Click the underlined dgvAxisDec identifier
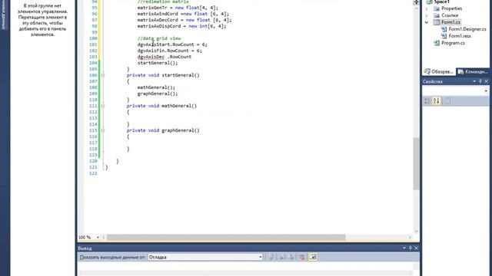Image resolution: width=492 pixels, height=276 pixels. 151,57
